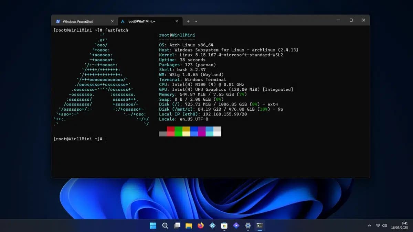
Task: Click the 'CPU: Intel(R) N100' line
Action: click(201, 85)
